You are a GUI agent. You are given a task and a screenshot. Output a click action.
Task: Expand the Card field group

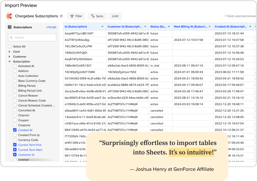[x=9, y=52]
